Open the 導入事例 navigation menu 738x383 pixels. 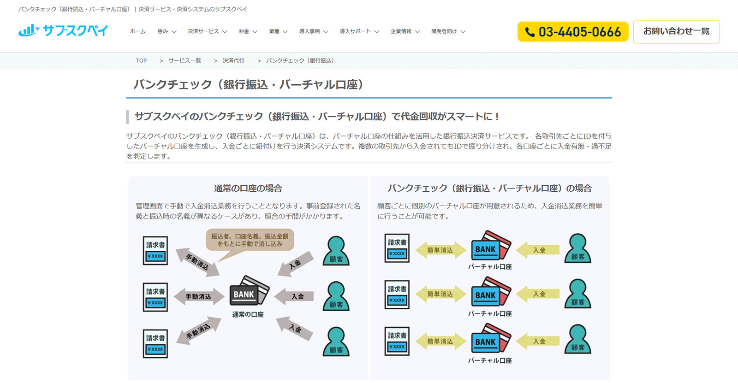[309, 31]
